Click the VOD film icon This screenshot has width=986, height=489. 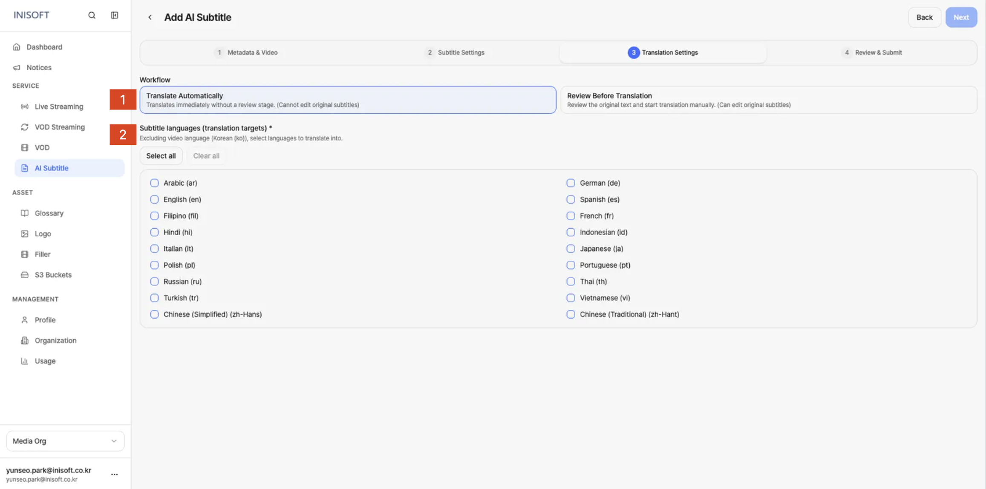point(25,147)
